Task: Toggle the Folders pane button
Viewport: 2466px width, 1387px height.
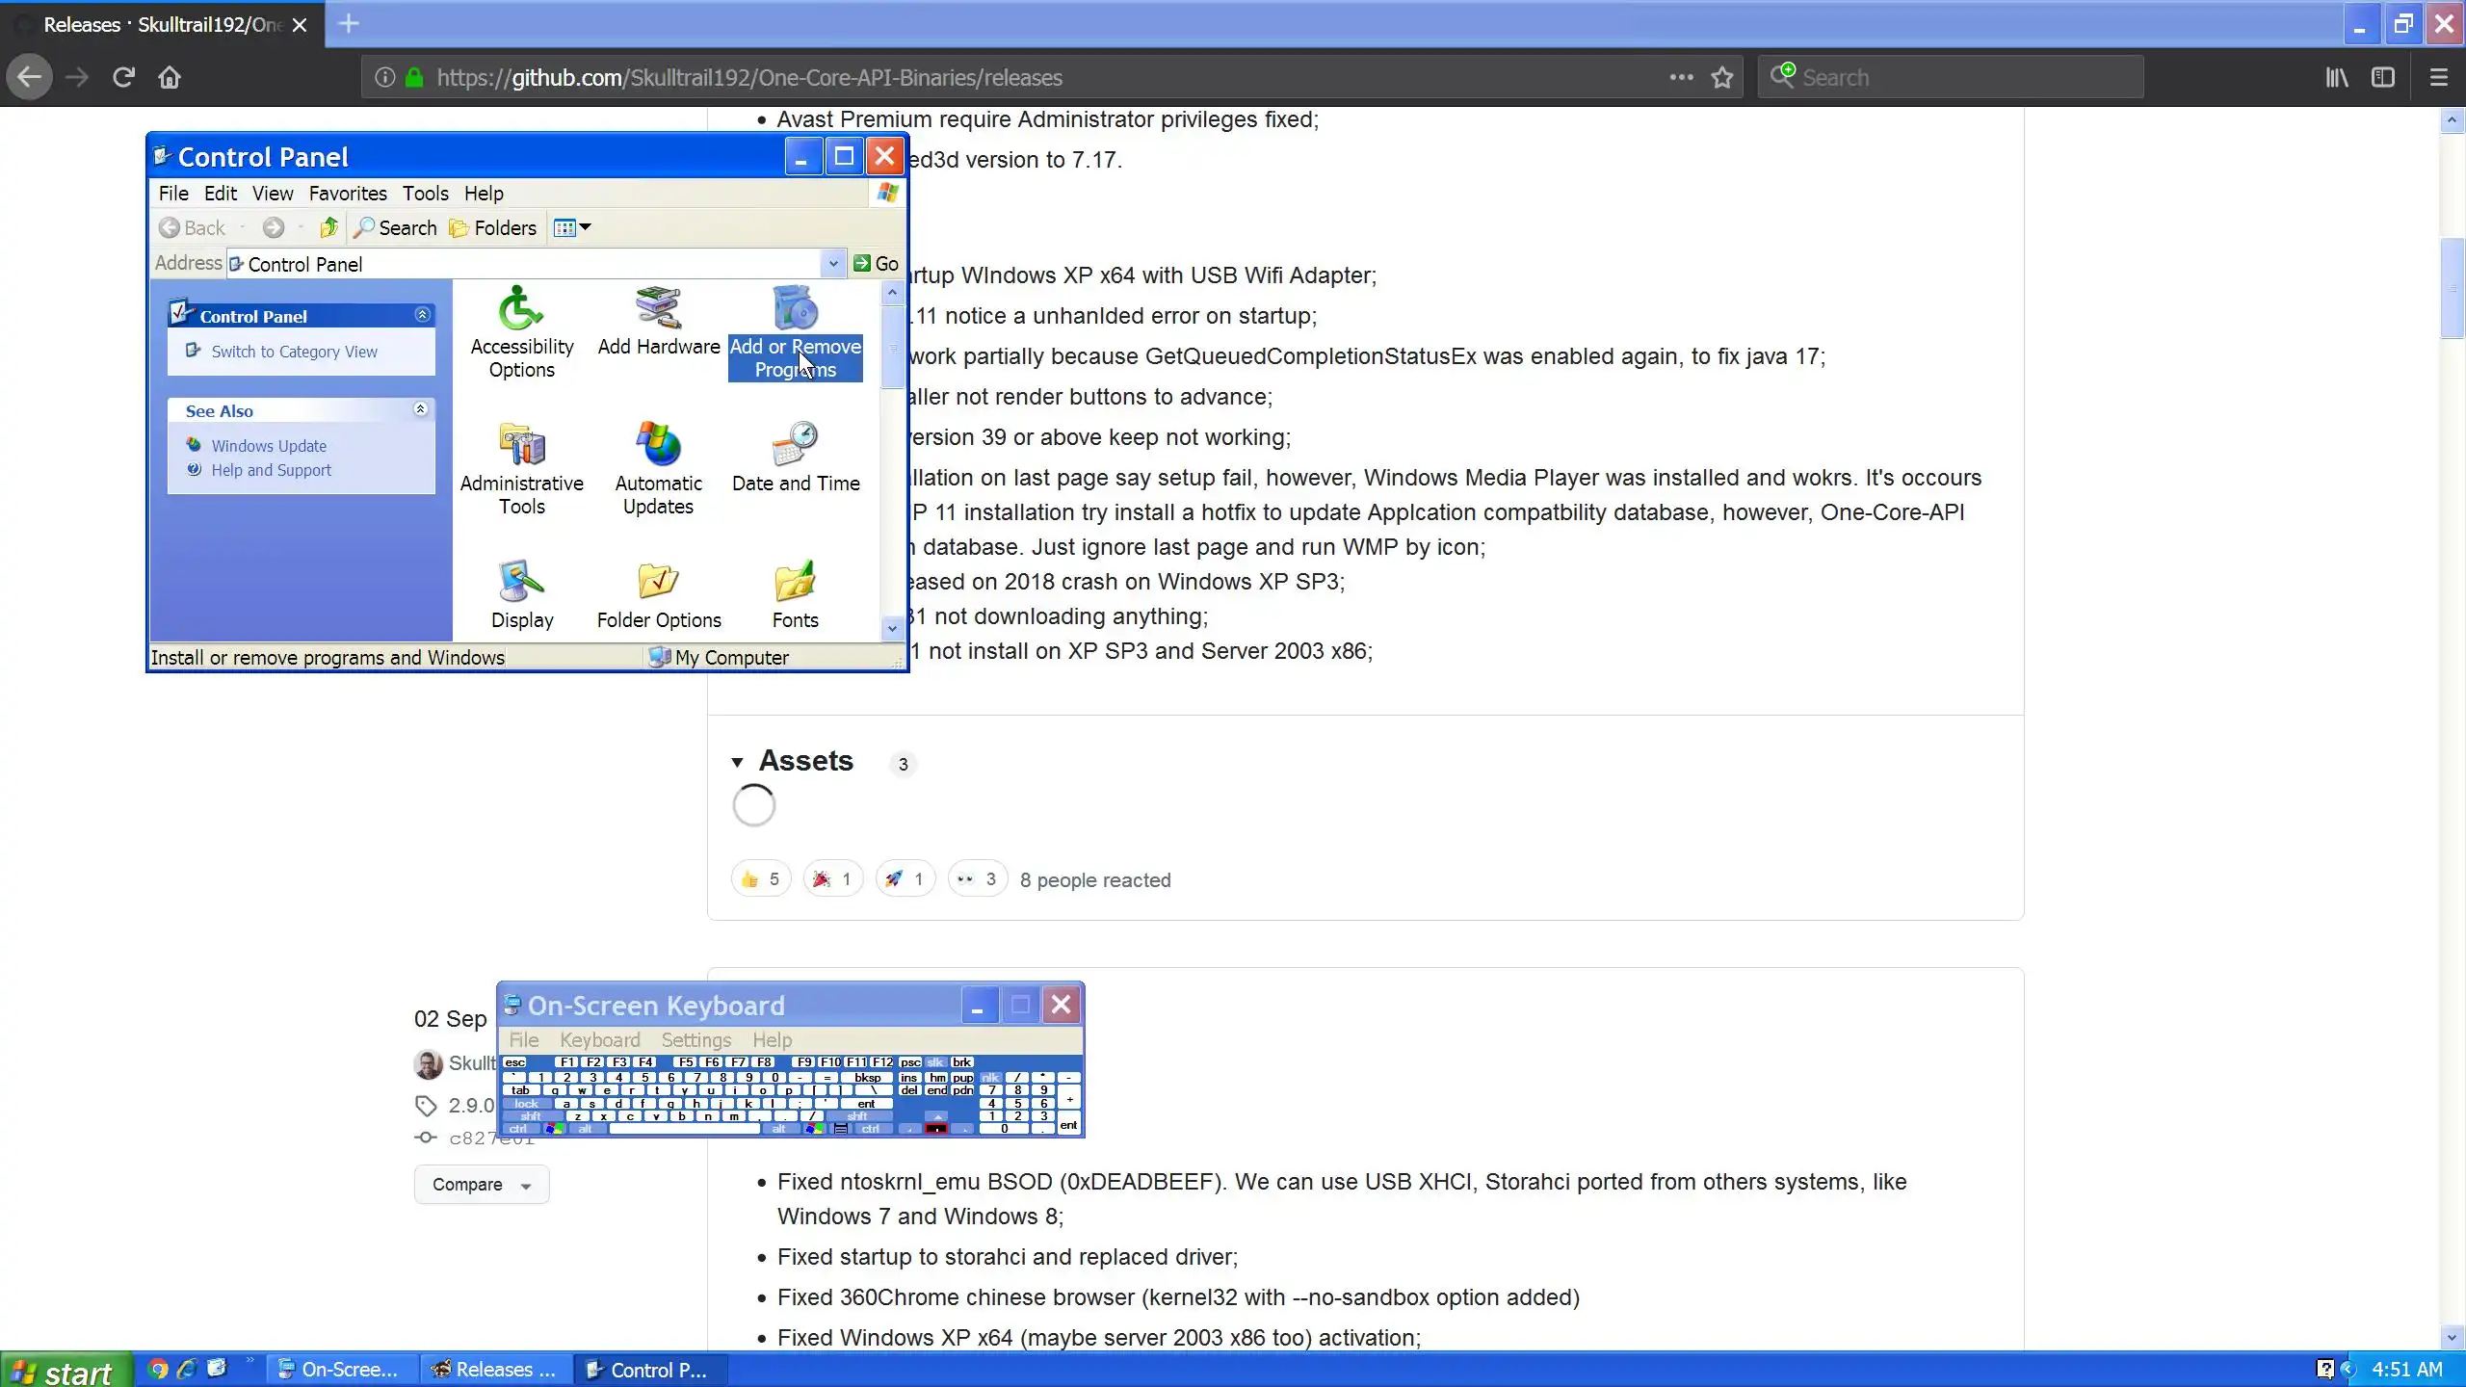Action: coord(493,228)
